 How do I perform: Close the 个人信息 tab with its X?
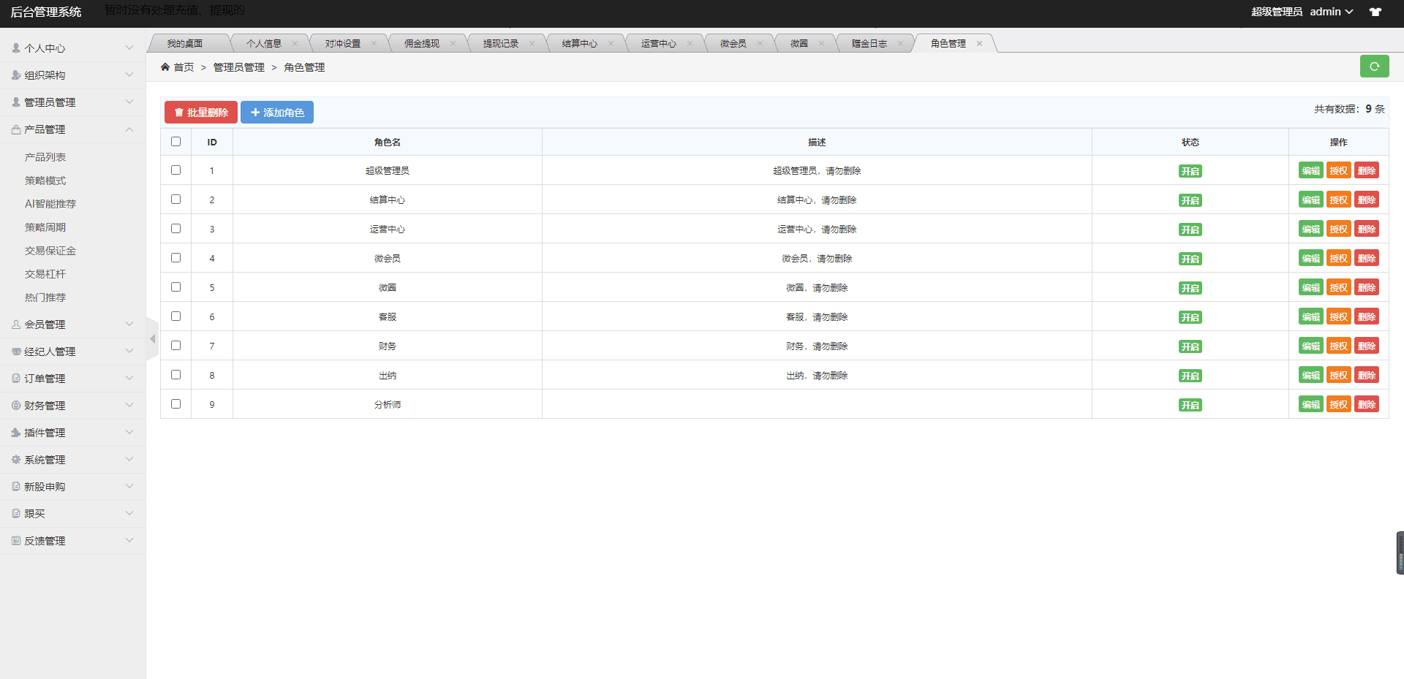click(x=295, y=44)
